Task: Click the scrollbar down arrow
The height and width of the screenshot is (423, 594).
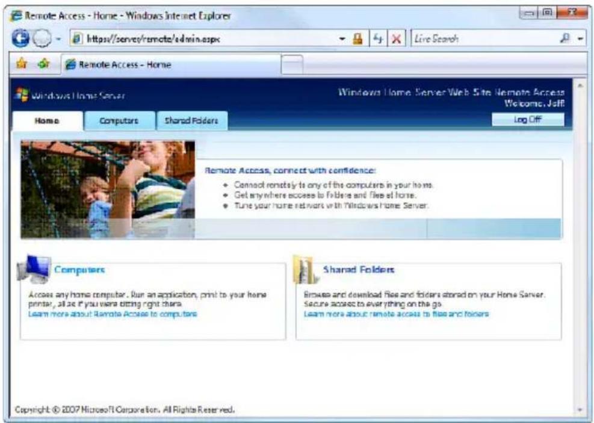Action: click(x=580, y=409)
